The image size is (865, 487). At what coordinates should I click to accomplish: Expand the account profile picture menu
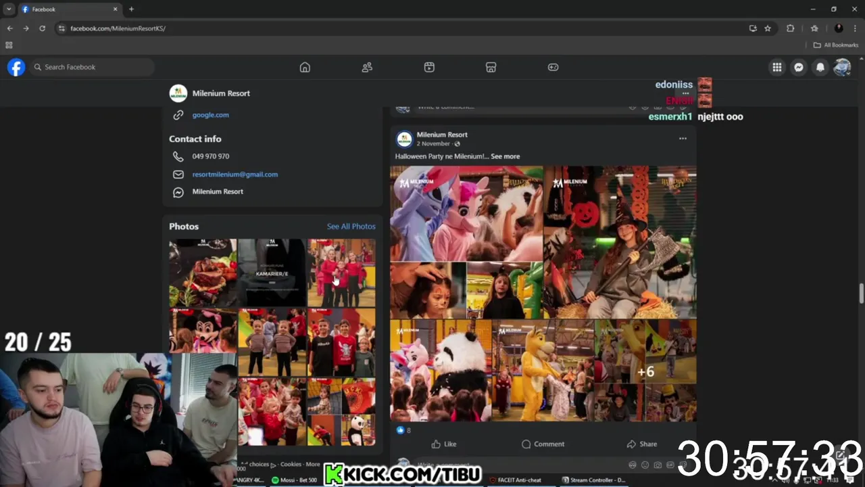click(x=842, y=67)
